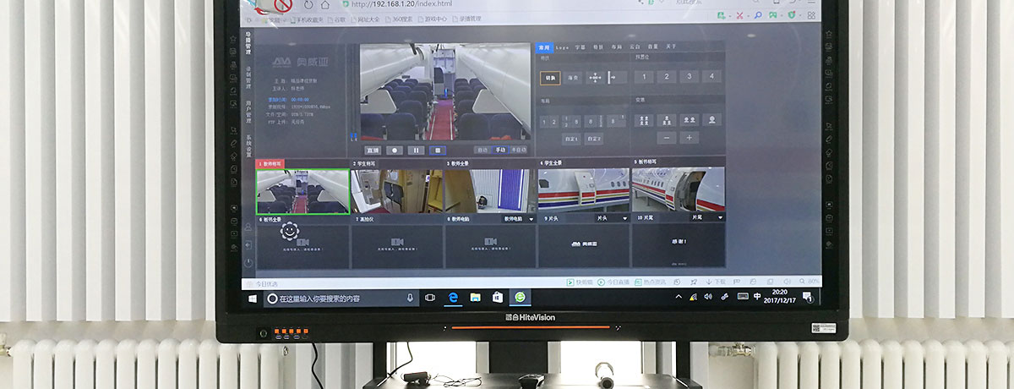The height and width of the screenshot is (389, 1014).
Task: Switch to the 字幕 tab
Action: 580,47
